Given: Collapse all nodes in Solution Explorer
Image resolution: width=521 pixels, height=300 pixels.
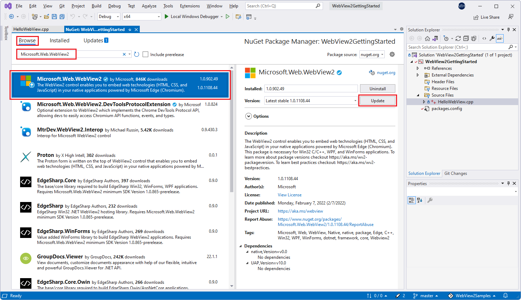Looking at the screenshot, I should pyautogui.click(x=466, y=38).
